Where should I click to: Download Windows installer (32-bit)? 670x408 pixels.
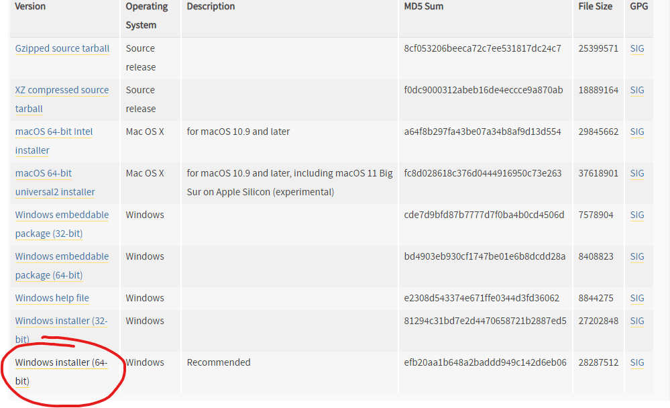click(61, 321)
